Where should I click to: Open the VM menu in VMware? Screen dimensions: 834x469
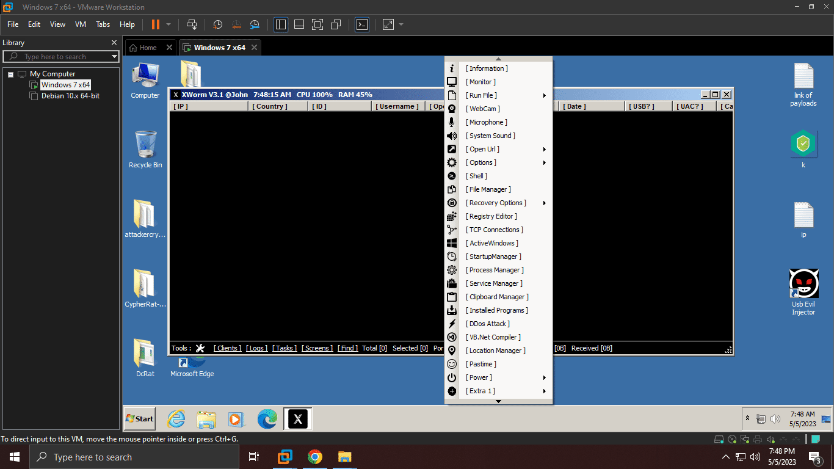coord(81,24)
